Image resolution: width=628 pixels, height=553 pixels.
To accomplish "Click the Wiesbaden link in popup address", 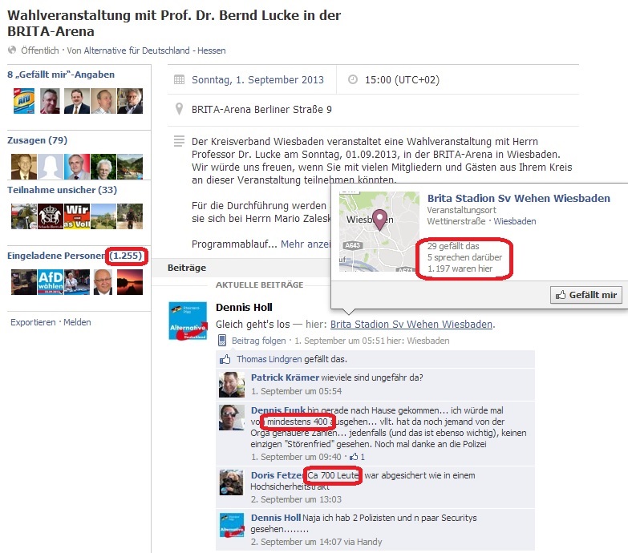I will click(515, 221).
